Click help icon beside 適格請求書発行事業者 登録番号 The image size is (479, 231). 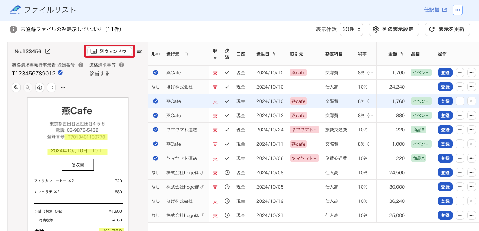[x=81, y=65]
